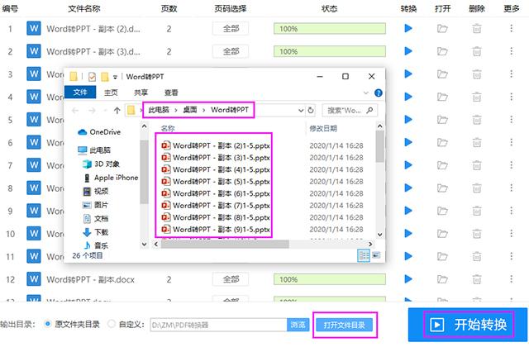Switch to the 主页 ribbon tab
The image size is (529, 347).
click(111, 93)
